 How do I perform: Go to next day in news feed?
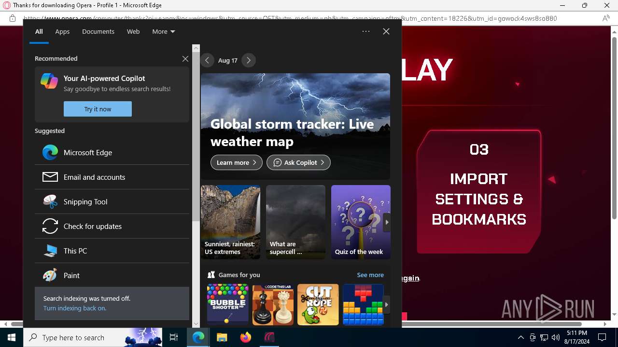click(249, 60)
